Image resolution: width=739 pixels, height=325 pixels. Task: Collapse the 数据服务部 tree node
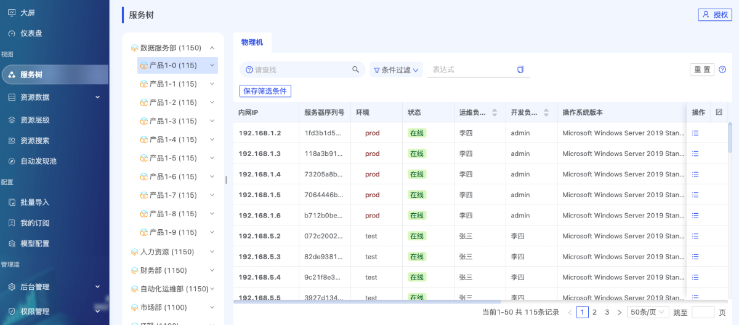coord(212,48)
